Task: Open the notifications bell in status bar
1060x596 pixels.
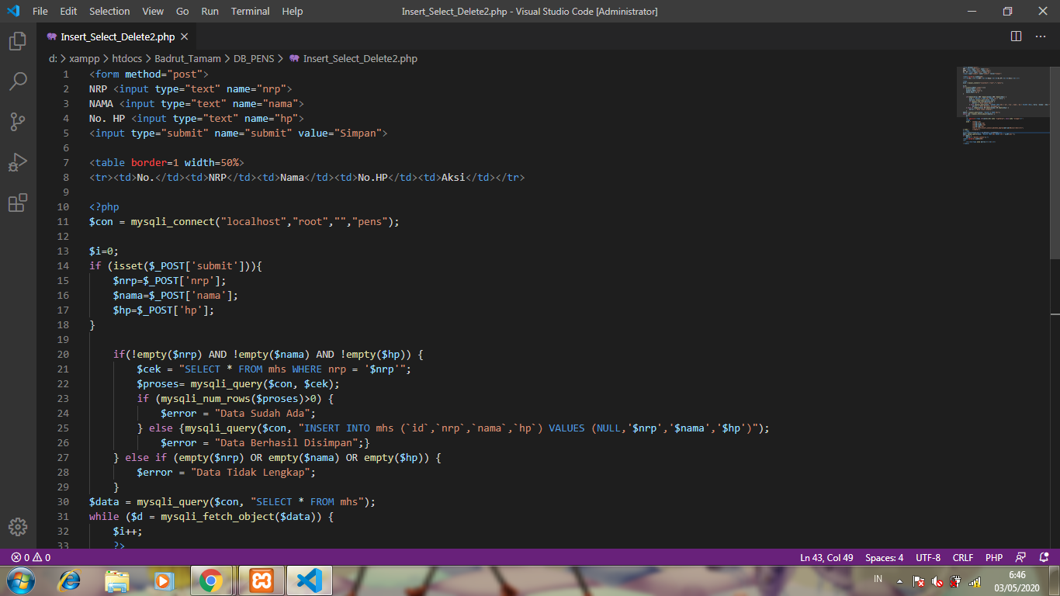Action: click(x=1044, y=557)
